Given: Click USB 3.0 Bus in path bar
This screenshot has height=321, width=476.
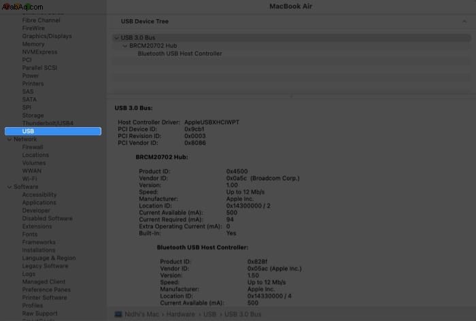Looking at the screenshot, I should (x=243, y=314).
